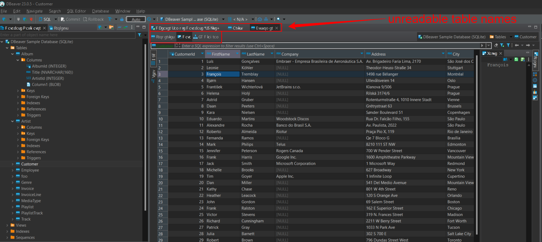Select the Employee table in navigator
The image size is (542, 242).
pyautogui.click(x=30, y=170)
